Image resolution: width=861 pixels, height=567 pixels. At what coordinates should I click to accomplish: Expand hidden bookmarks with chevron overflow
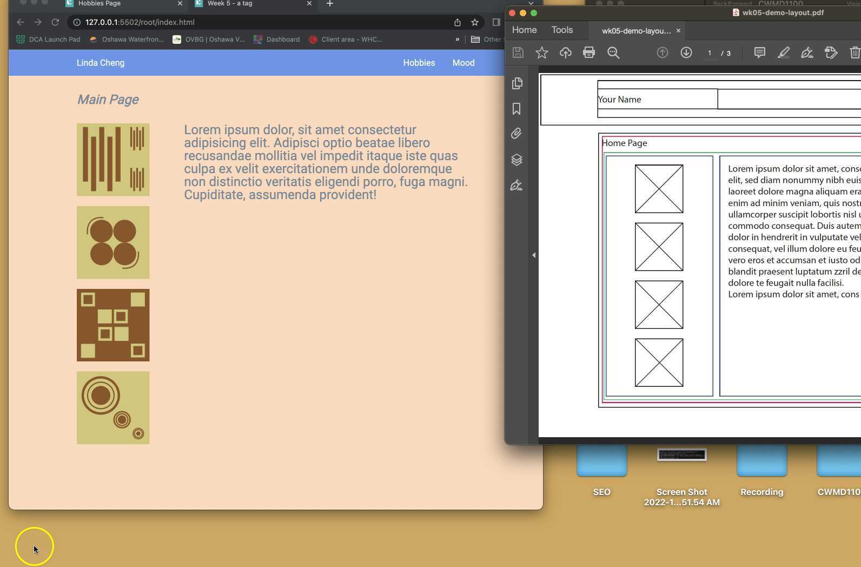(457, 39)
